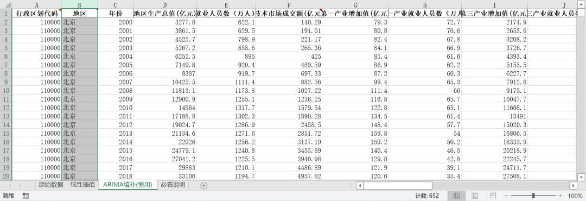586x201 pixels.
Task: Select cell with year 2018
Action: 116,176
